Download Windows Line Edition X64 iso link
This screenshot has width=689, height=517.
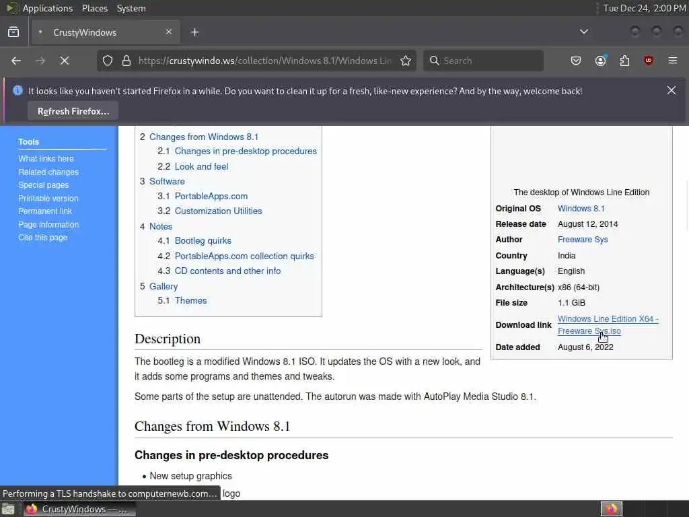(x=608, y=325)
